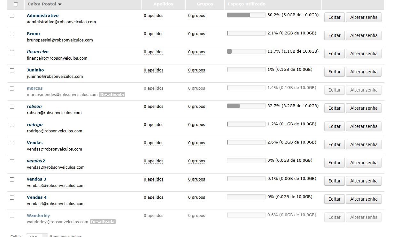Image resolution: width=393 pixels, height=237 pixels.
Task: Edit the robson mailbox
Action: coord(334,108)
